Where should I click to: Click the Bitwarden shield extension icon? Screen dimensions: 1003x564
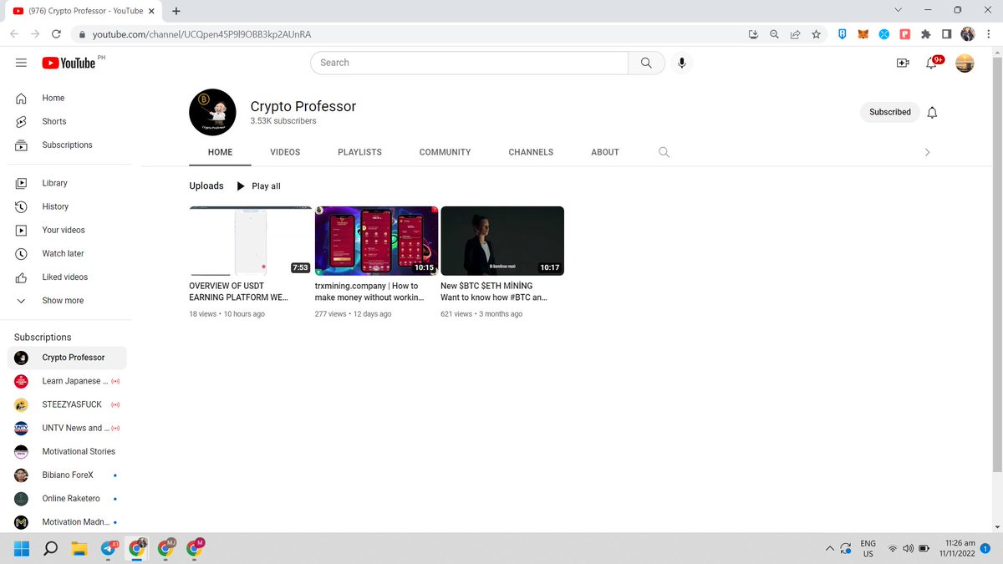[x=843, y=34]
